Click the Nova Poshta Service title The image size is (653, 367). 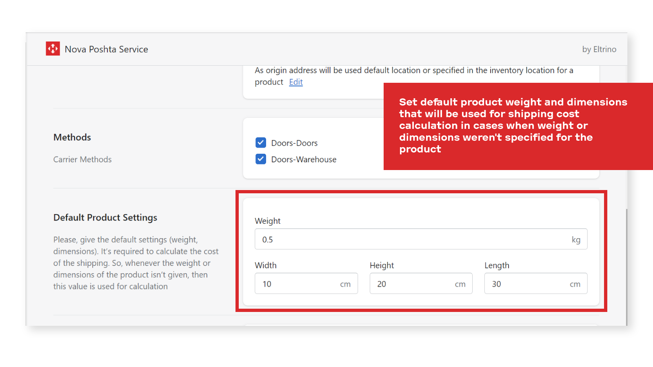click(107, 49)
